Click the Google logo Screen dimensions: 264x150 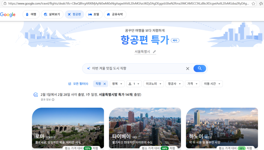(x=8, y=14)
